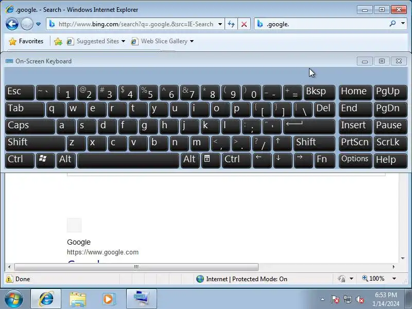This screenshot has height=309, width=412.
Task: Click horizontal scrollbar left arrow
Action: click(x=9, y=267)
